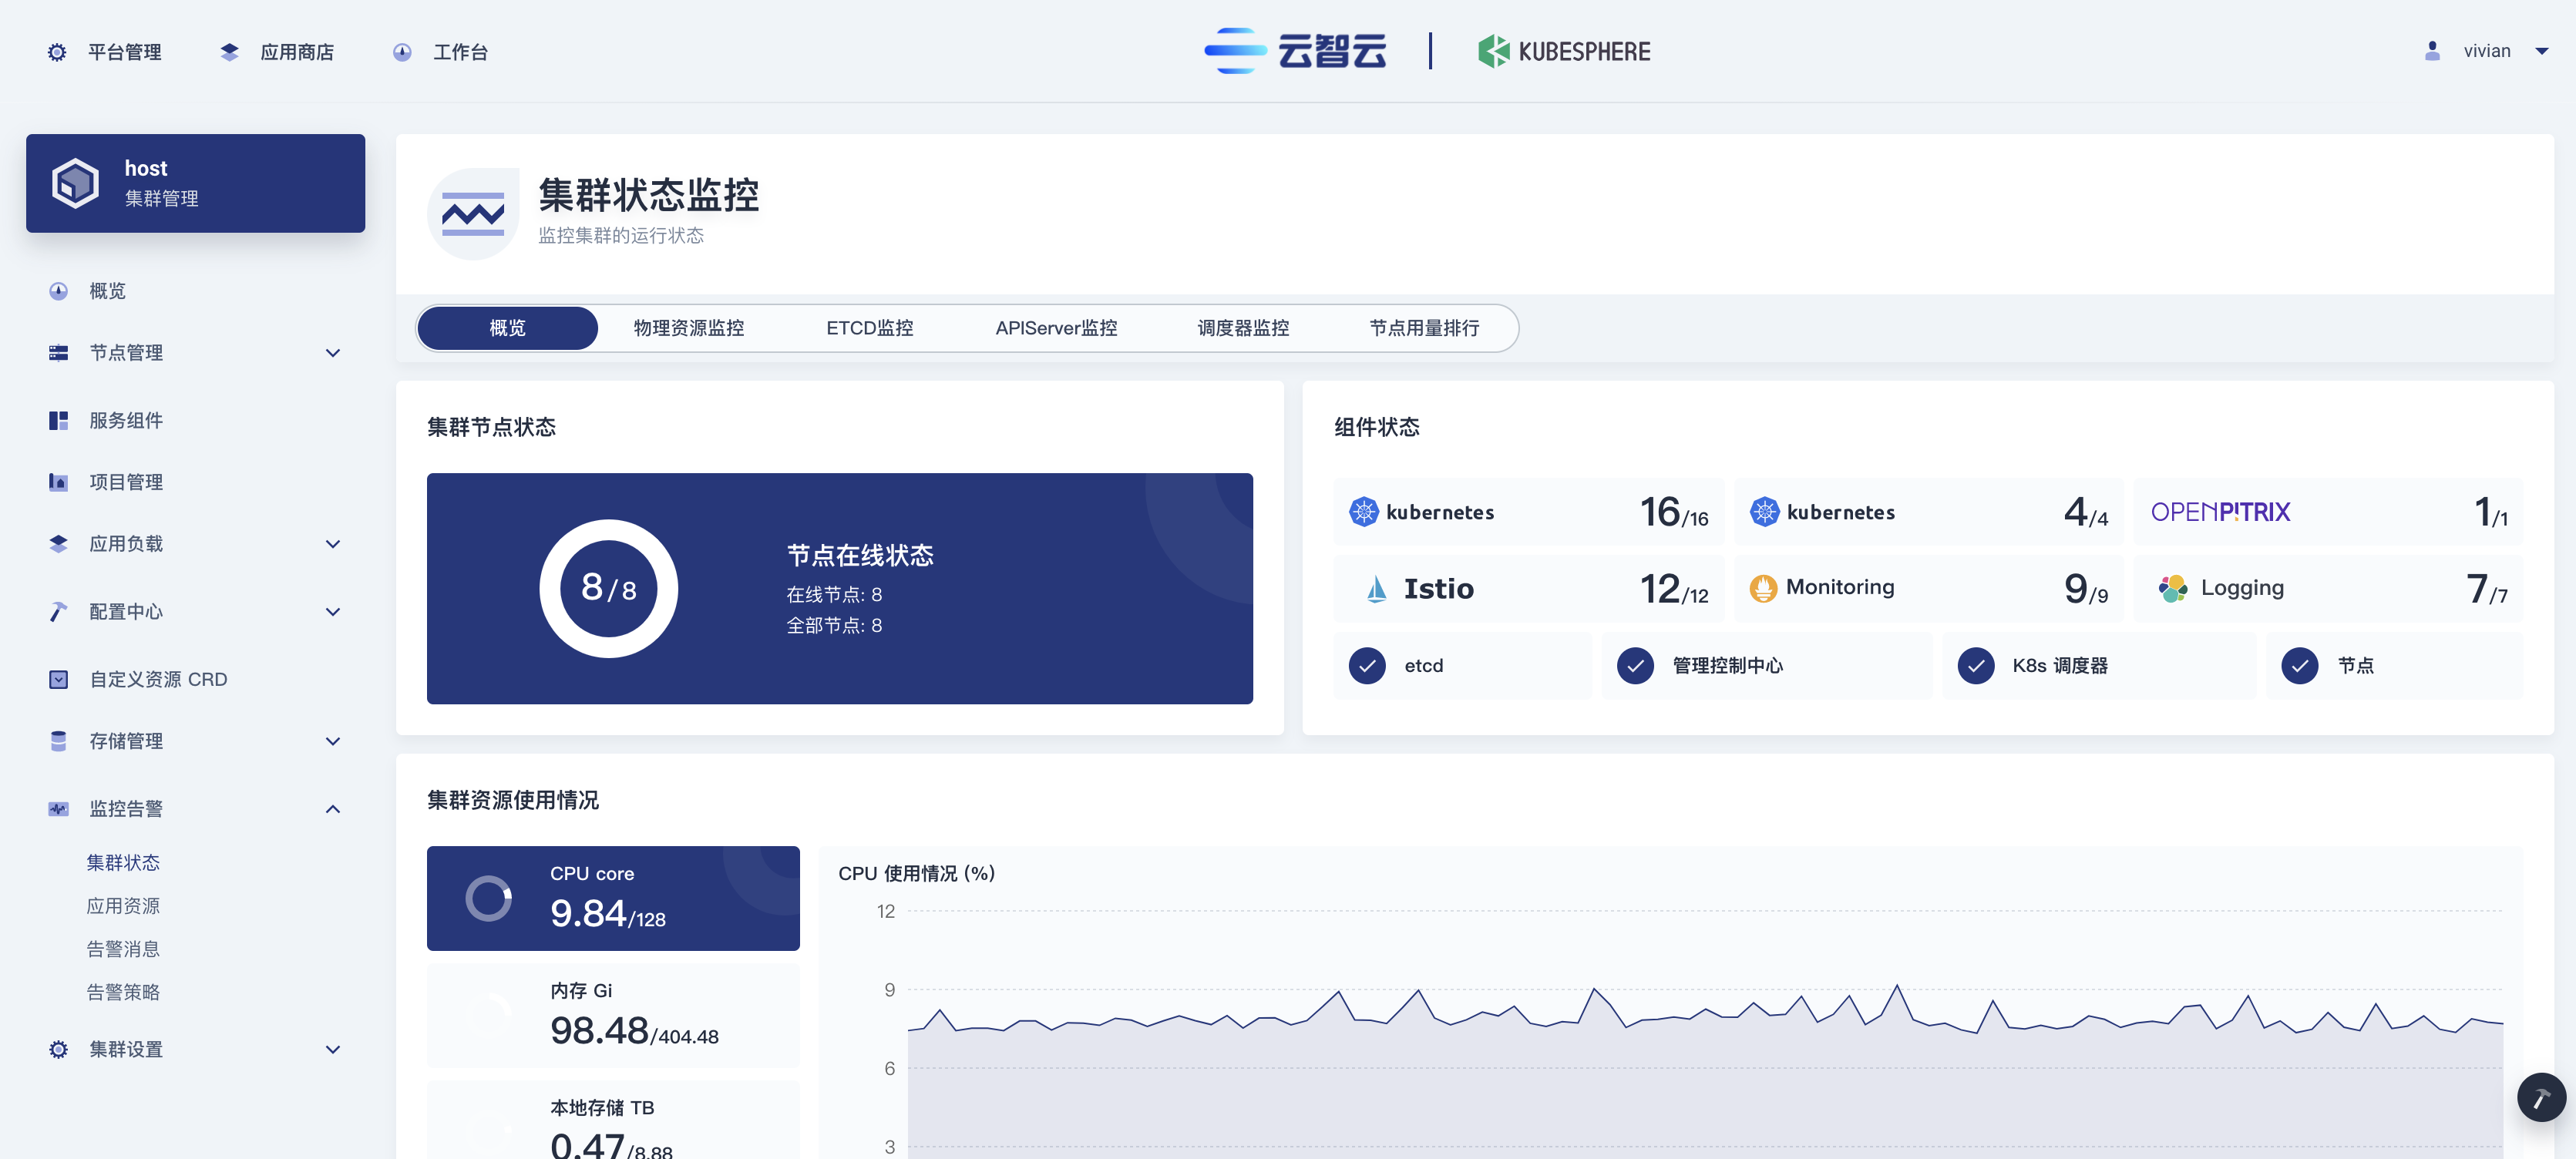Select the 概览 dashboard icon in the sidebar
This screenshot has width=2576, height=1159.
click(x=58, y=290)
